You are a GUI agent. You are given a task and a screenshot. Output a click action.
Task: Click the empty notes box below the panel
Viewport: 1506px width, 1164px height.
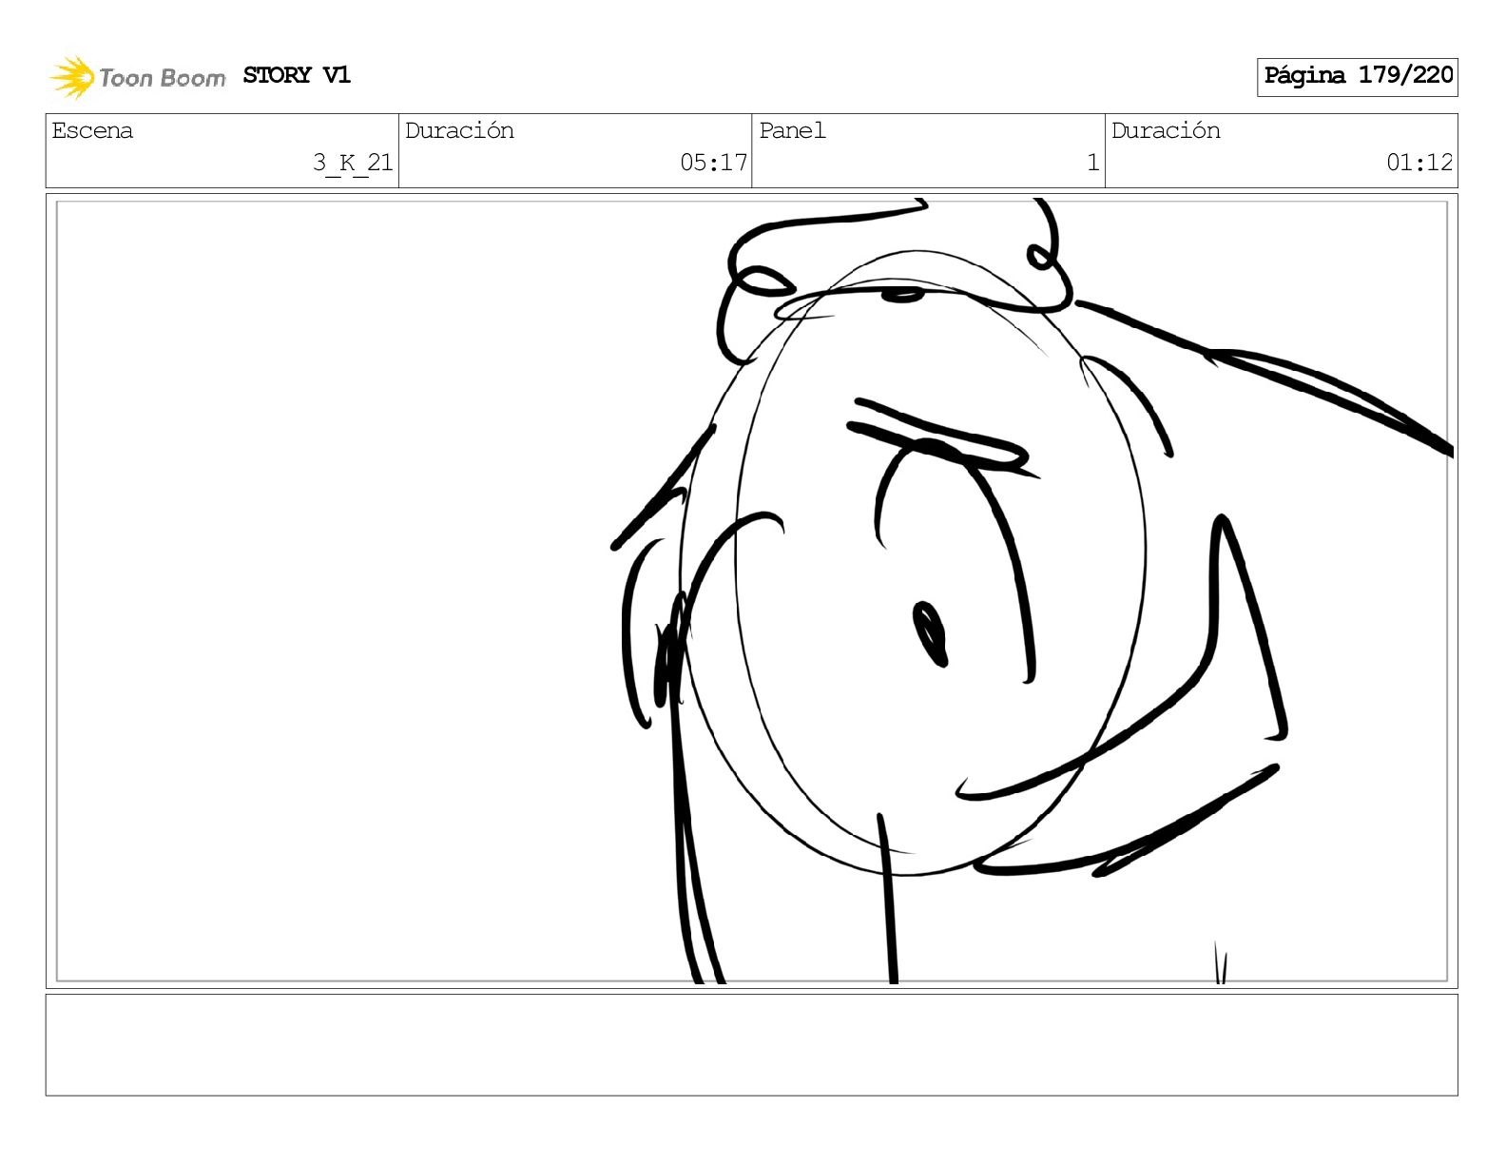coord(751,1044)
